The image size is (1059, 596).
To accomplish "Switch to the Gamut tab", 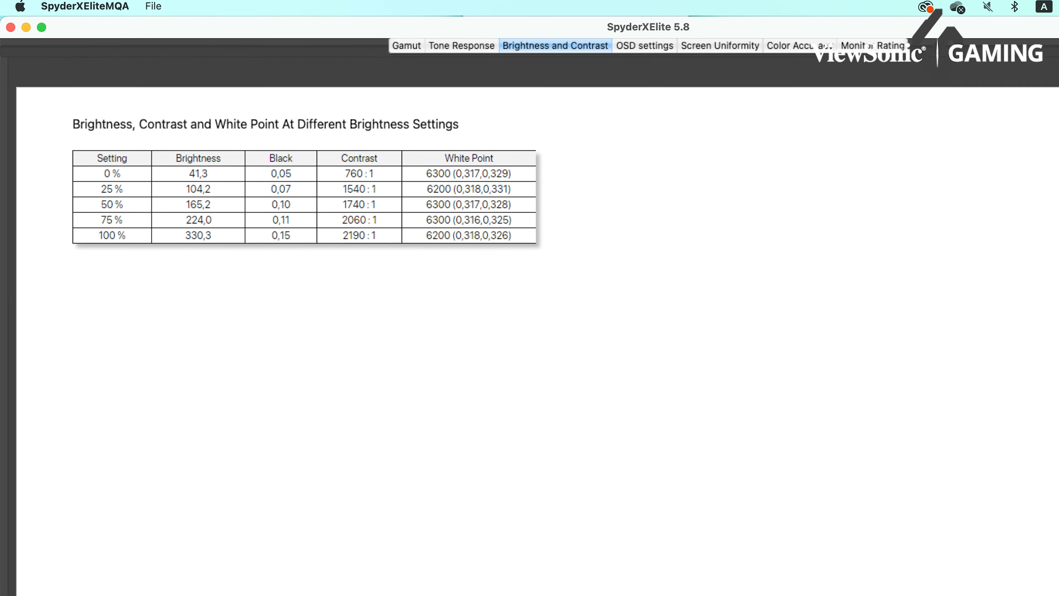I will click(406, 46).
